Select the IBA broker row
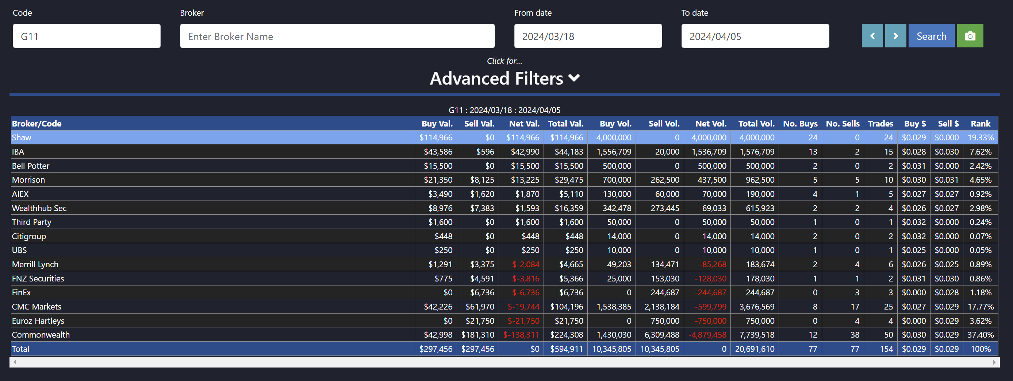 [x=504, y=152]
